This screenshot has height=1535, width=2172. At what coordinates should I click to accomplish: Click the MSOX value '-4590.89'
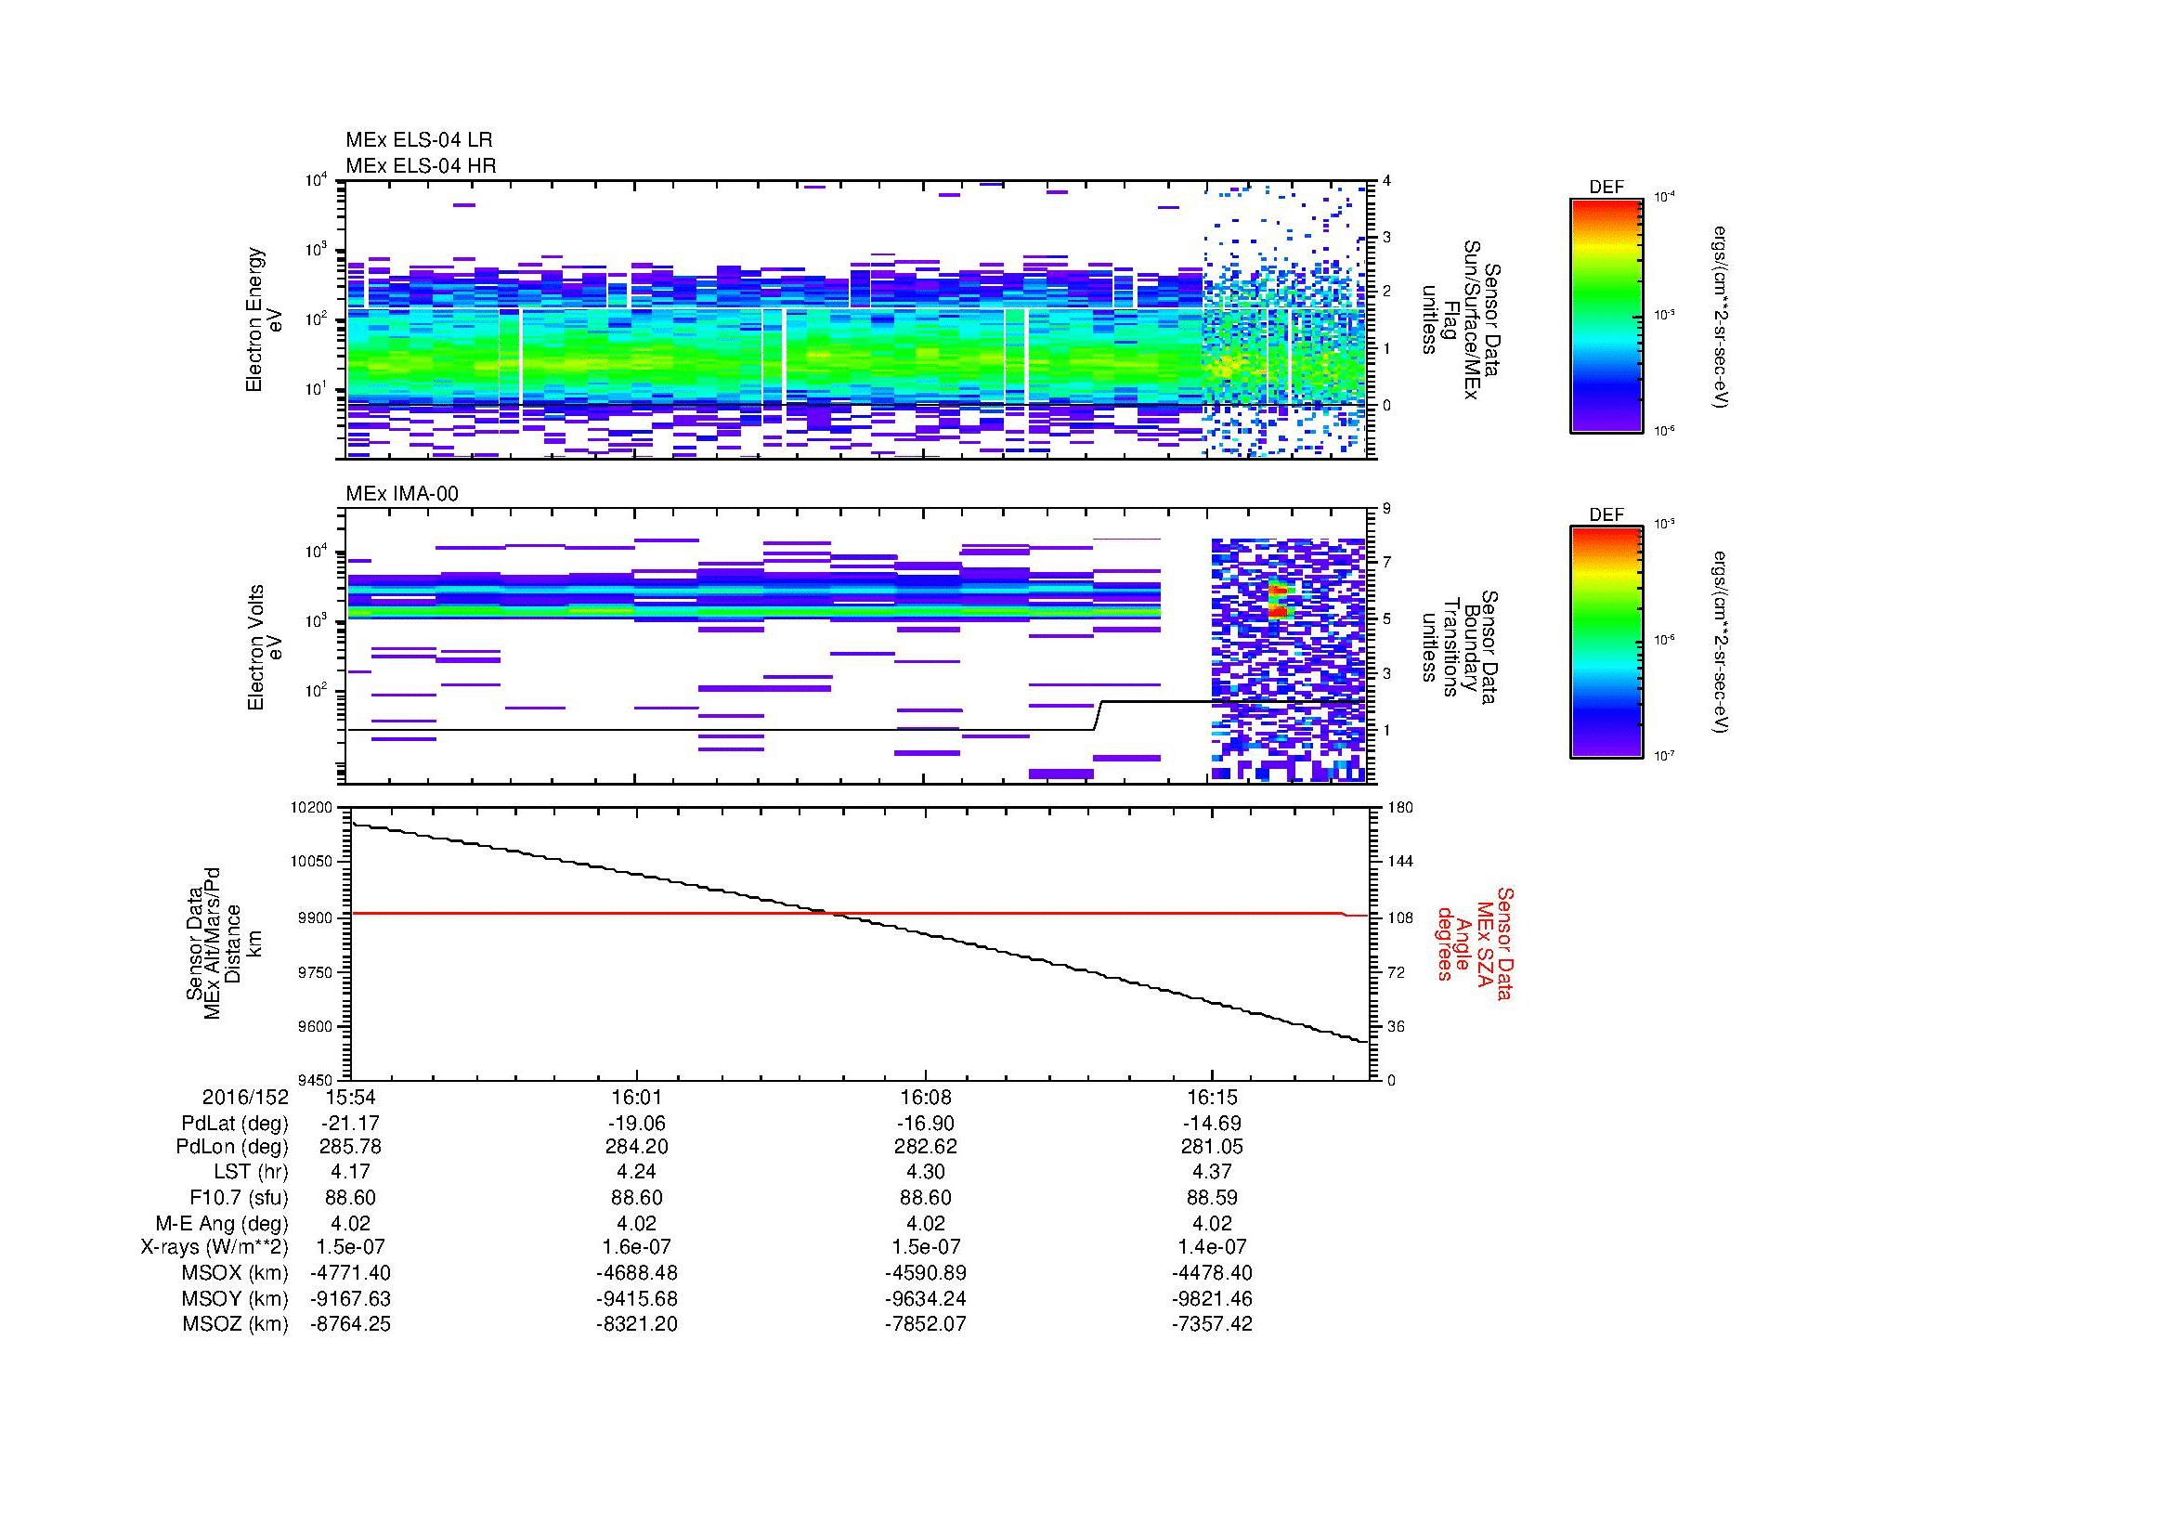coord(925,1273)
